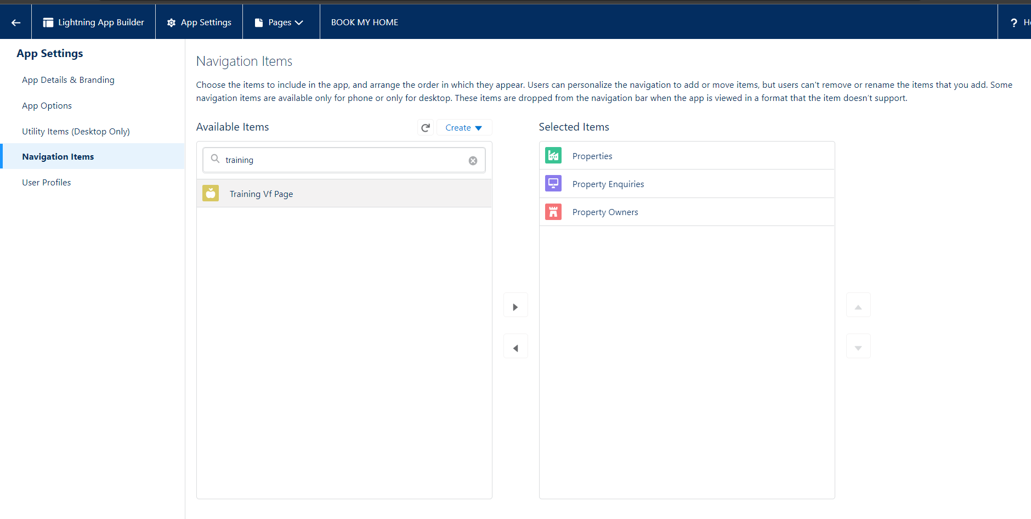This screenshot has width=1031, height=519.
Task: Click the right arrow to add item
Action: (x=515, y=307)
